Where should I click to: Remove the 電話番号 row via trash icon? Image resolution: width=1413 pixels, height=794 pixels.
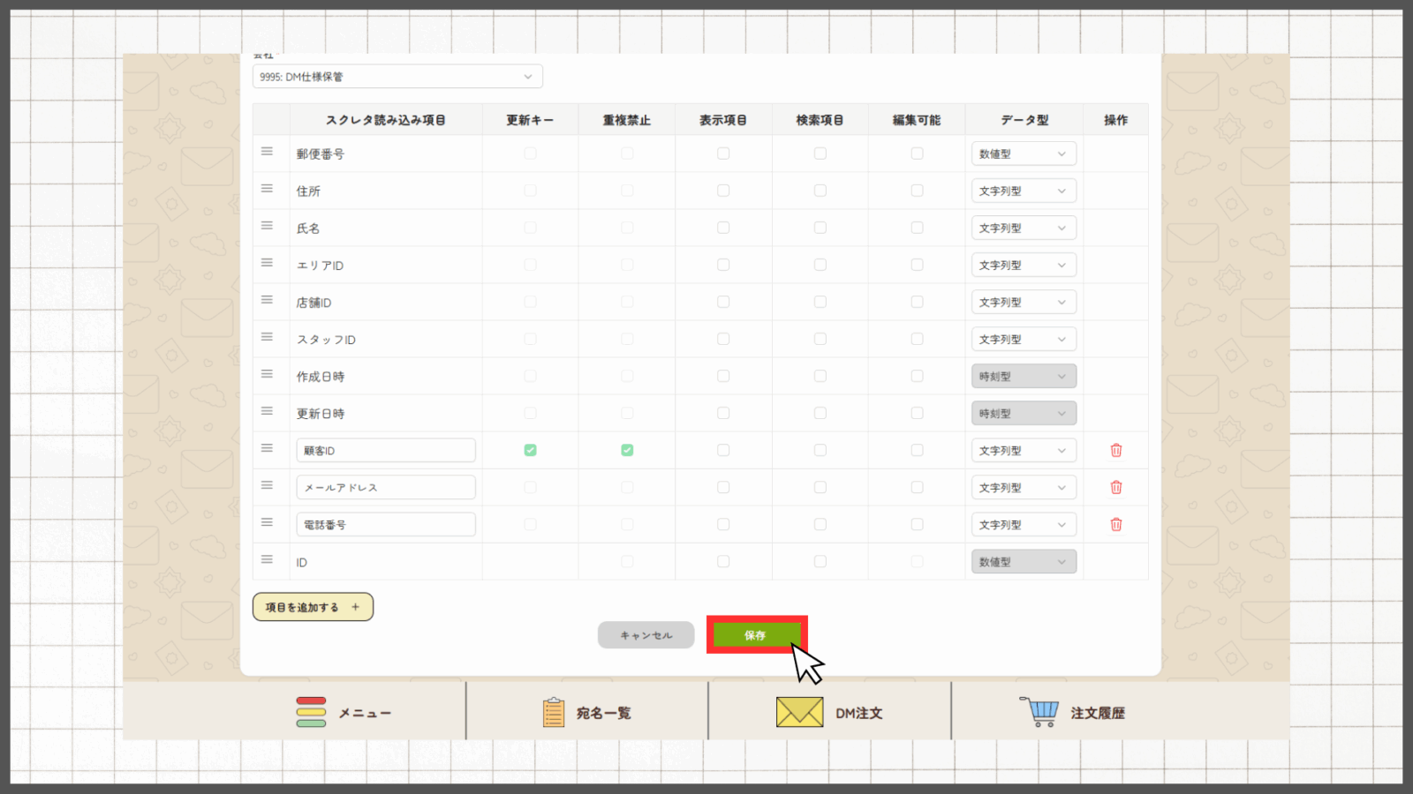[x=1115, y=524]
